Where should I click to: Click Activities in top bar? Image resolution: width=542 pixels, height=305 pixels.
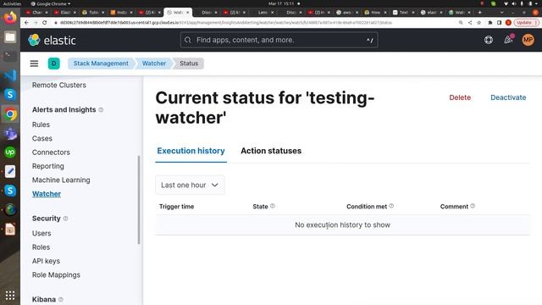pyautogui.click(x=12, y=3)
